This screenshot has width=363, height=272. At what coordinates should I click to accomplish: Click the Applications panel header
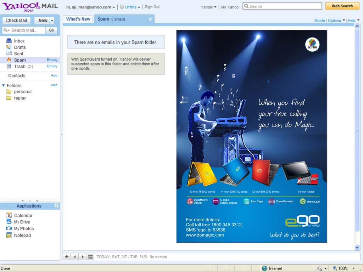pos(30,206)
